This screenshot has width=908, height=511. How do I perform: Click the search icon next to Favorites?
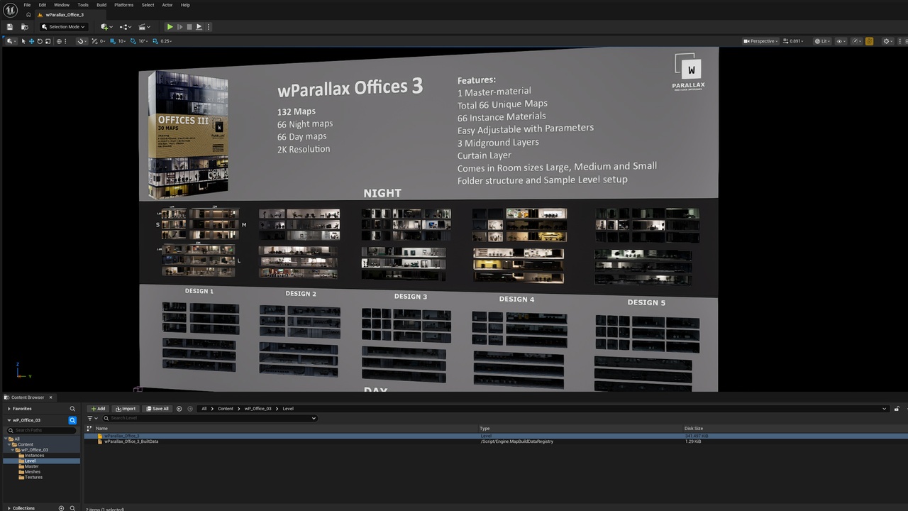click(x=72, y=409)
